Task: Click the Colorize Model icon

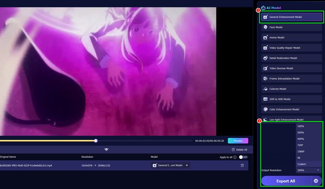Action: 265,89
